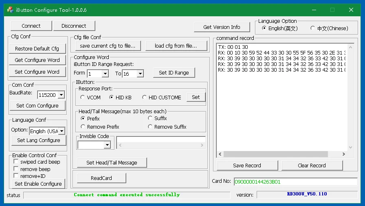Select the Prefix radio button
365x206 pixels.
(83, 118)
